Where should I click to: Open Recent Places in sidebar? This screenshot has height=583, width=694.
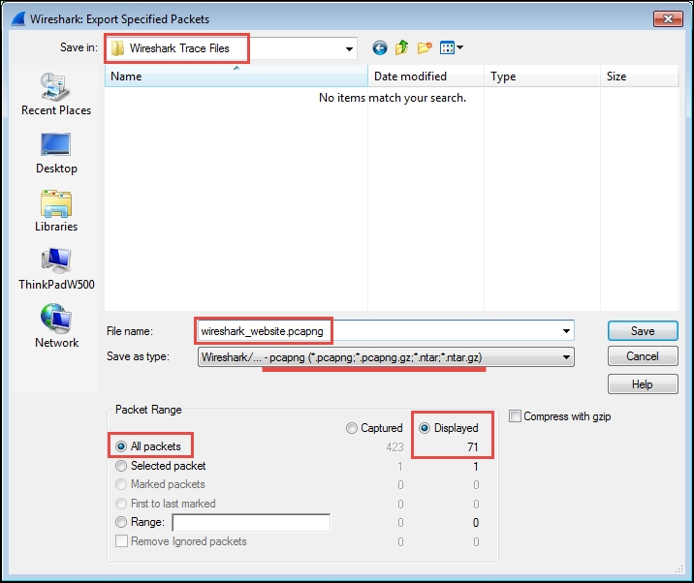56,95
